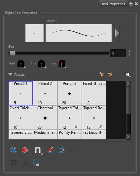This screenshot has height=176, width=140.
Task: Toggle the disabled alignment guides option
Action: pyautogui.click(x=25, y=162)
